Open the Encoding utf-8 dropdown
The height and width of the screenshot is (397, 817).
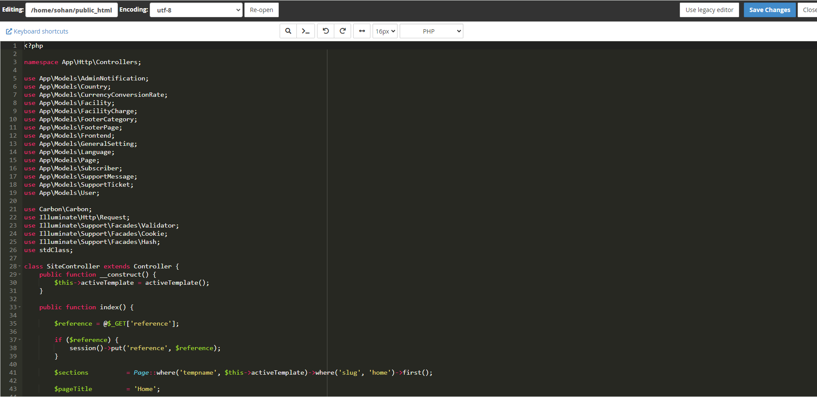click(x=196, y=10)
